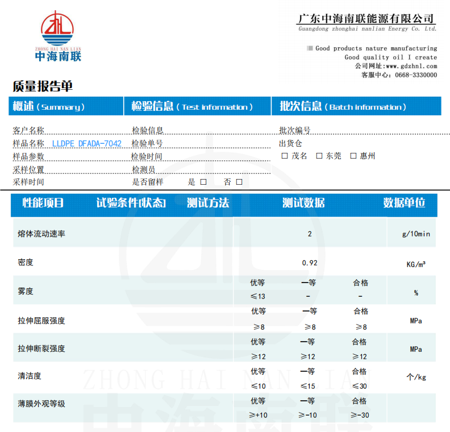Open the company website www.gdzhnl.com
The width and height of the screenshot is (450, 432).
(x=411, y=67)
